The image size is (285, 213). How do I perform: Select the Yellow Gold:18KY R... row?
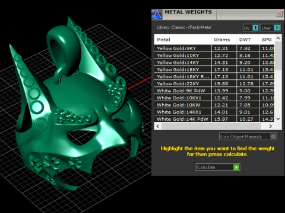214,77
